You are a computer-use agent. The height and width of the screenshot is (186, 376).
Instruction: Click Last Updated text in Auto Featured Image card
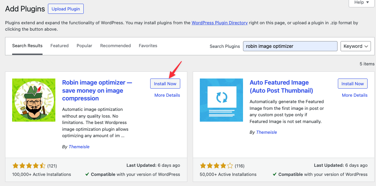coord(341,165)
